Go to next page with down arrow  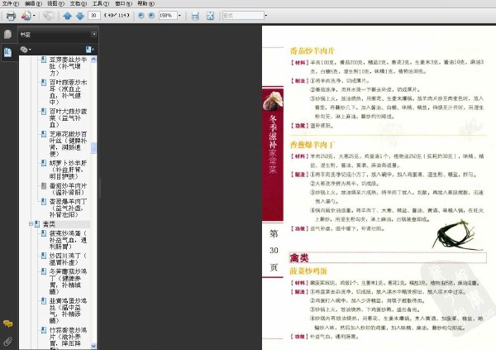point(80,16)
